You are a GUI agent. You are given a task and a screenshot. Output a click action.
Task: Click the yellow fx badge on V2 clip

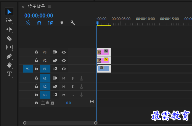click(x=106, y=59)
